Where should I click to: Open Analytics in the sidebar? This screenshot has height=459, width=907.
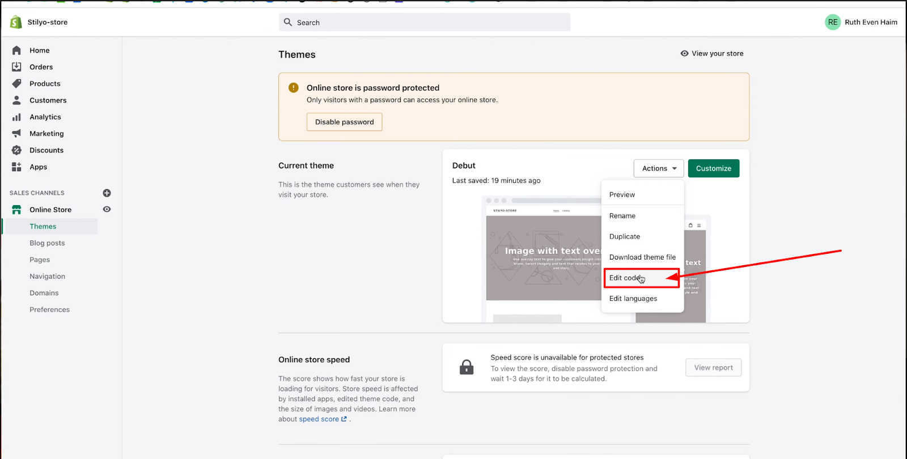[45, 117]
